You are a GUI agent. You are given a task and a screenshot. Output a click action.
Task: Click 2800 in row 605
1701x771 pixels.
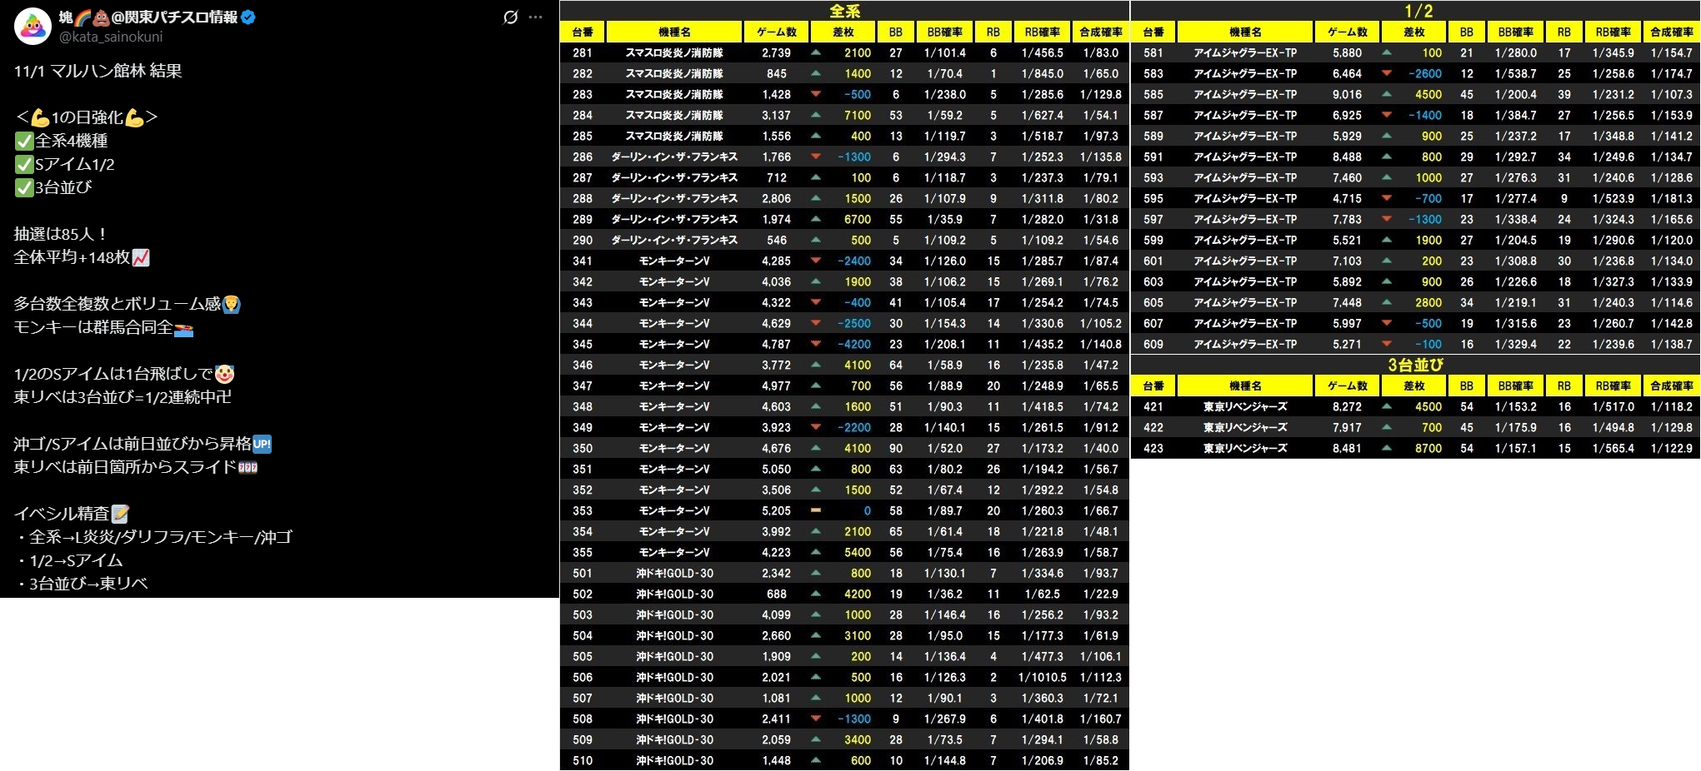coord(1428,302)
